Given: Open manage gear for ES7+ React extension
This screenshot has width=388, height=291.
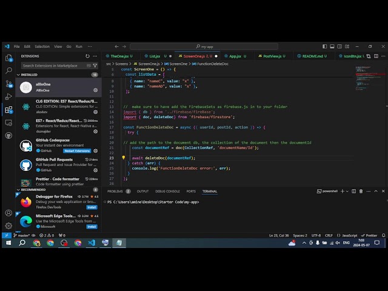Looking at the screenshot, I should coord(96,132).
